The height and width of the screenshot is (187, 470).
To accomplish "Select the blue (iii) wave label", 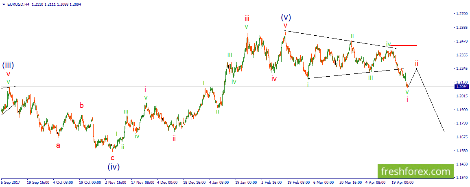I will 9,65.
